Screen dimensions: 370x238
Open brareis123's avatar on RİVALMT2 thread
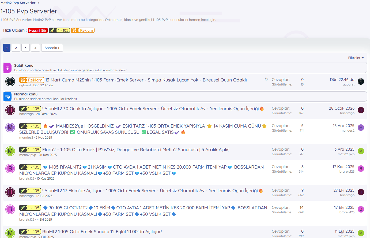click(10, 168)
